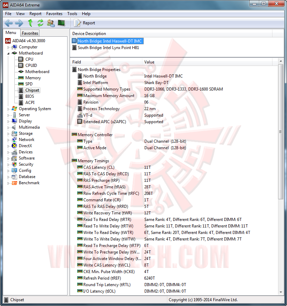Open the Memory tree item
287x306 pixels.
coord(33,78)
